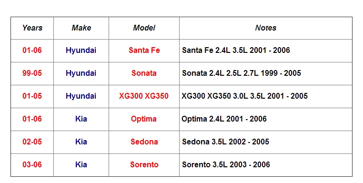Click Hyundai in the Santa Fe row
The width and height of the screenshot is (363, 183).
pos(81,51)
